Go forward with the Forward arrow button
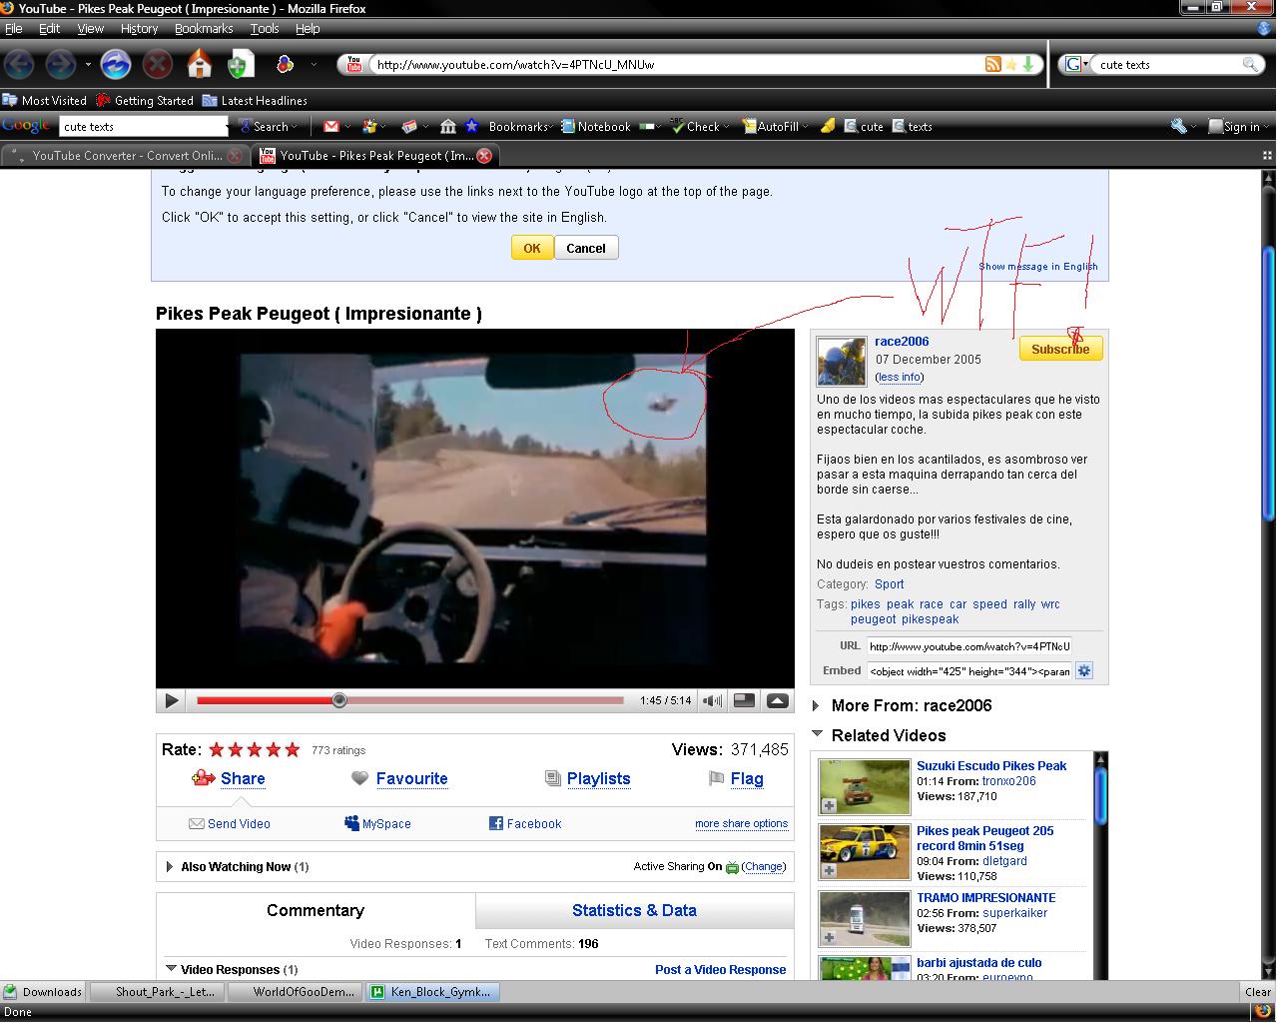The image size is (1277, 1023). coord(61,65)
